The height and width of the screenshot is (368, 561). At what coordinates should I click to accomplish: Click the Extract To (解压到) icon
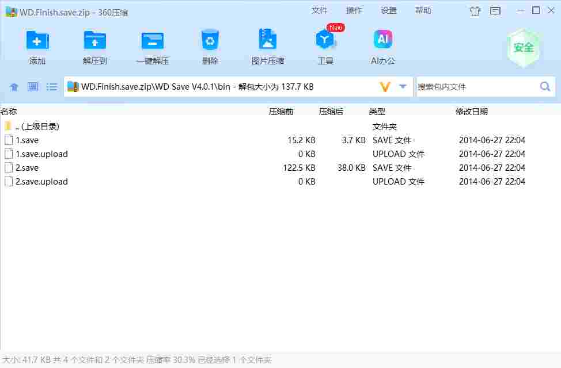[95, 40]
